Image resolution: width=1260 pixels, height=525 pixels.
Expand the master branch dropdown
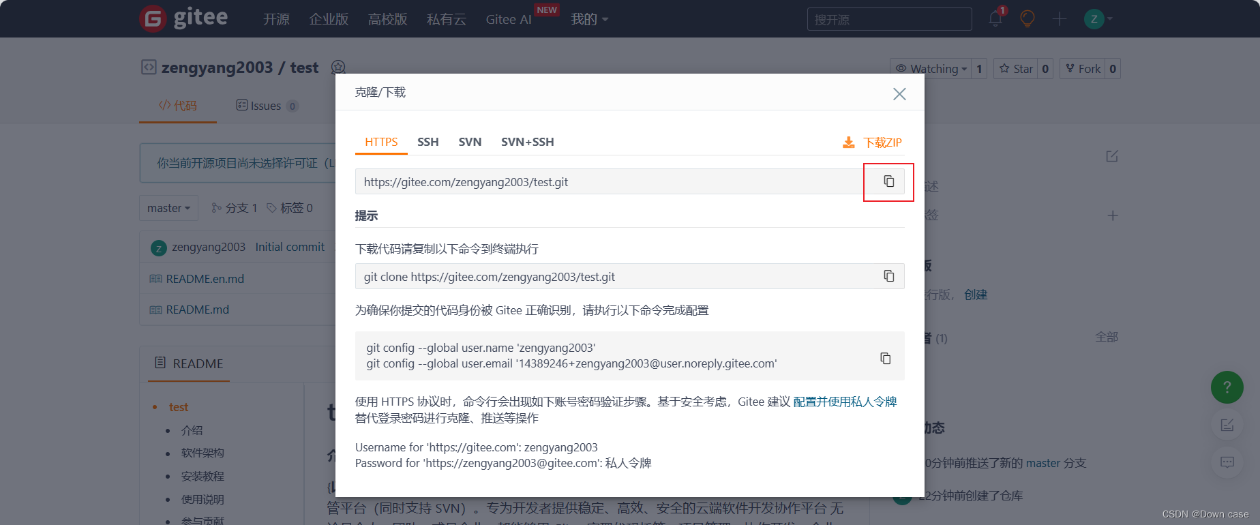coord(168,208)
